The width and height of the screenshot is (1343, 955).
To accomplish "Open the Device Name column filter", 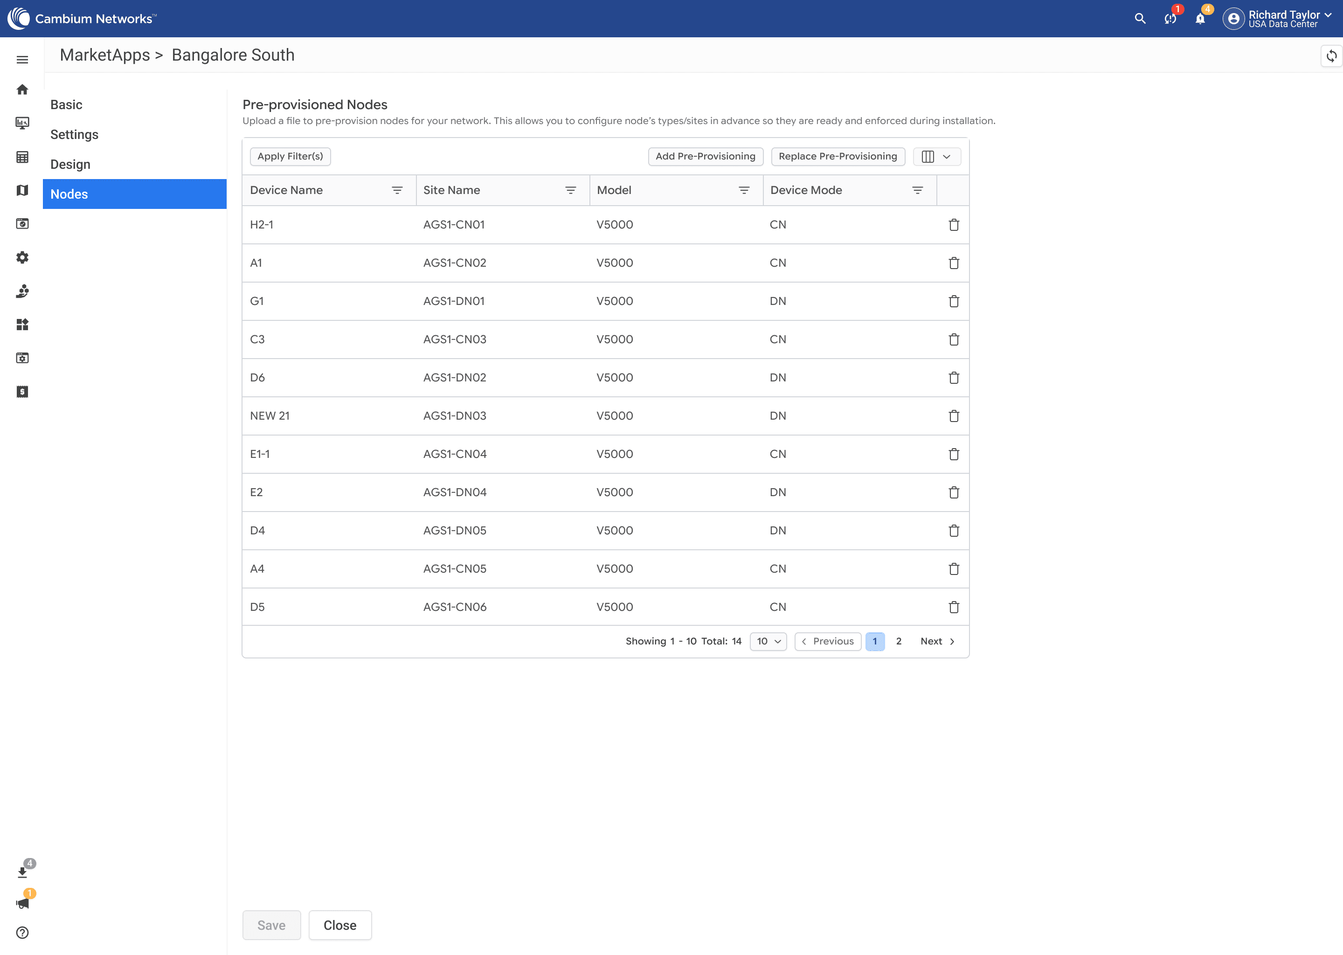I will 397,190.
